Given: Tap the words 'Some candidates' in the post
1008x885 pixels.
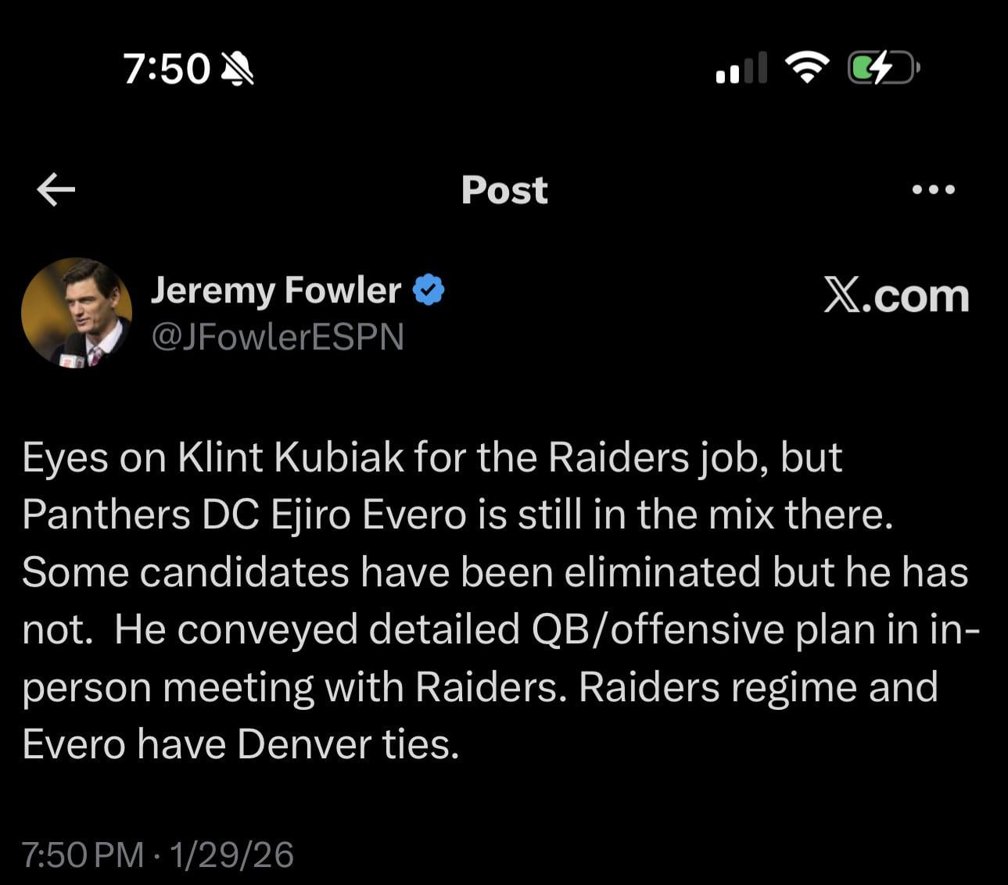Looking at the screenshot, I should 185,572.
